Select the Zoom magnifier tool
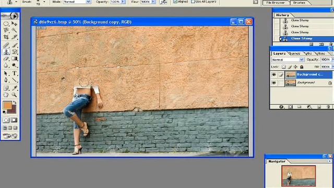Screen dimensions: 334x188 click(14, 95)
